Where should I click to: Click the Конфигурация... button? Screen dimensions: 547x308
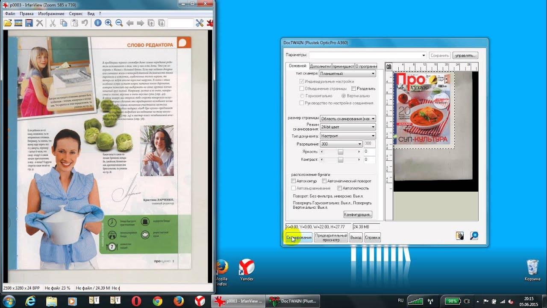358,215
